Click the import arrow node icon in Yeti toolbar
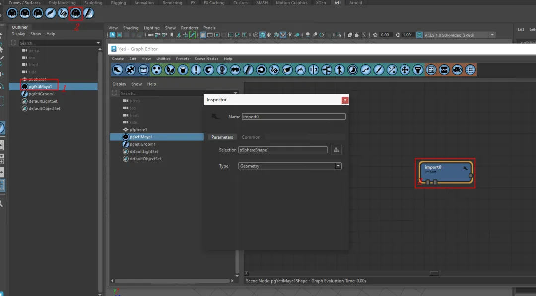The image size is (536, 296). [118, 70]
